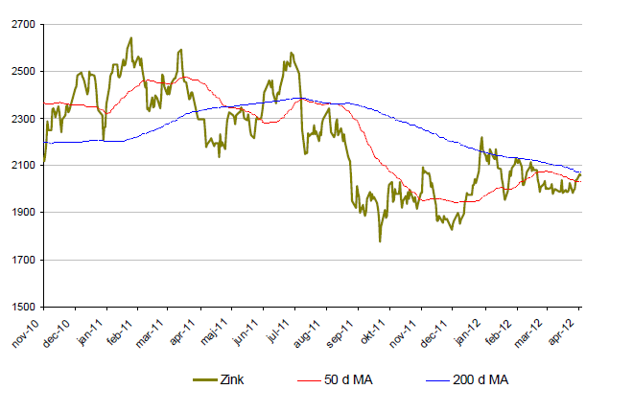Click the nov-10 x-axis date label
The image size is (633, 412).
coord(32,329)
